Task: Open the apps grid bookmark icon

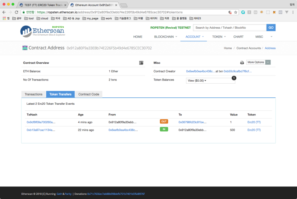Action: pos(4,18)
